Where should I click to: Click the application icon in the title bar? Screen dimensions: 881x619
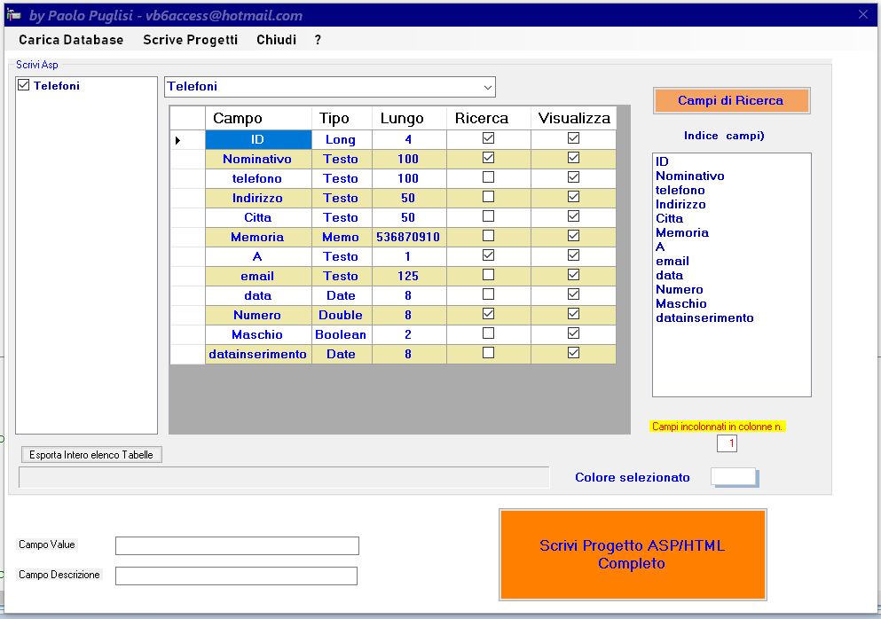[x=13, y=15]
